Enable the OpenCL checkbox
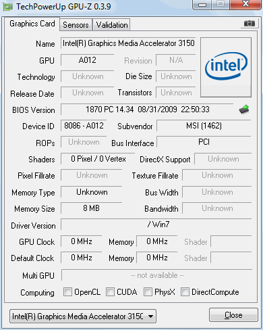Image resolution: width=263 pixels, height=330 pixels. [x=67, y=291]
